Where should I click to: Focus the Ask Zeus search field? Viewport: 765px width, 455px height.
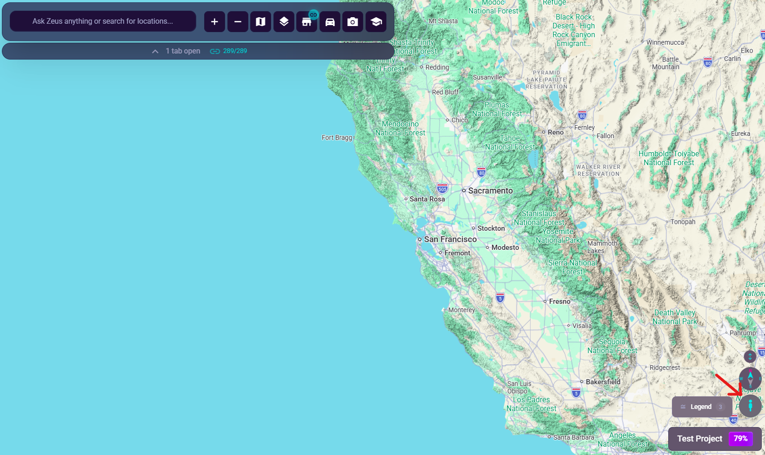pyautogui.click(x=103, y=21)
